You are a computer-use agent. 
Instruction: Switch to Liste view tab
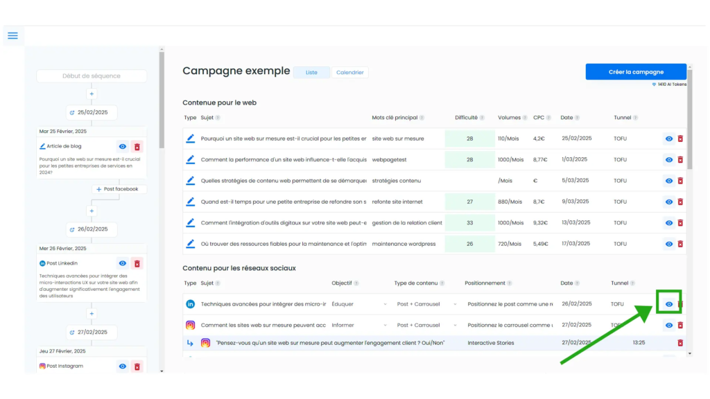point(311,72)
